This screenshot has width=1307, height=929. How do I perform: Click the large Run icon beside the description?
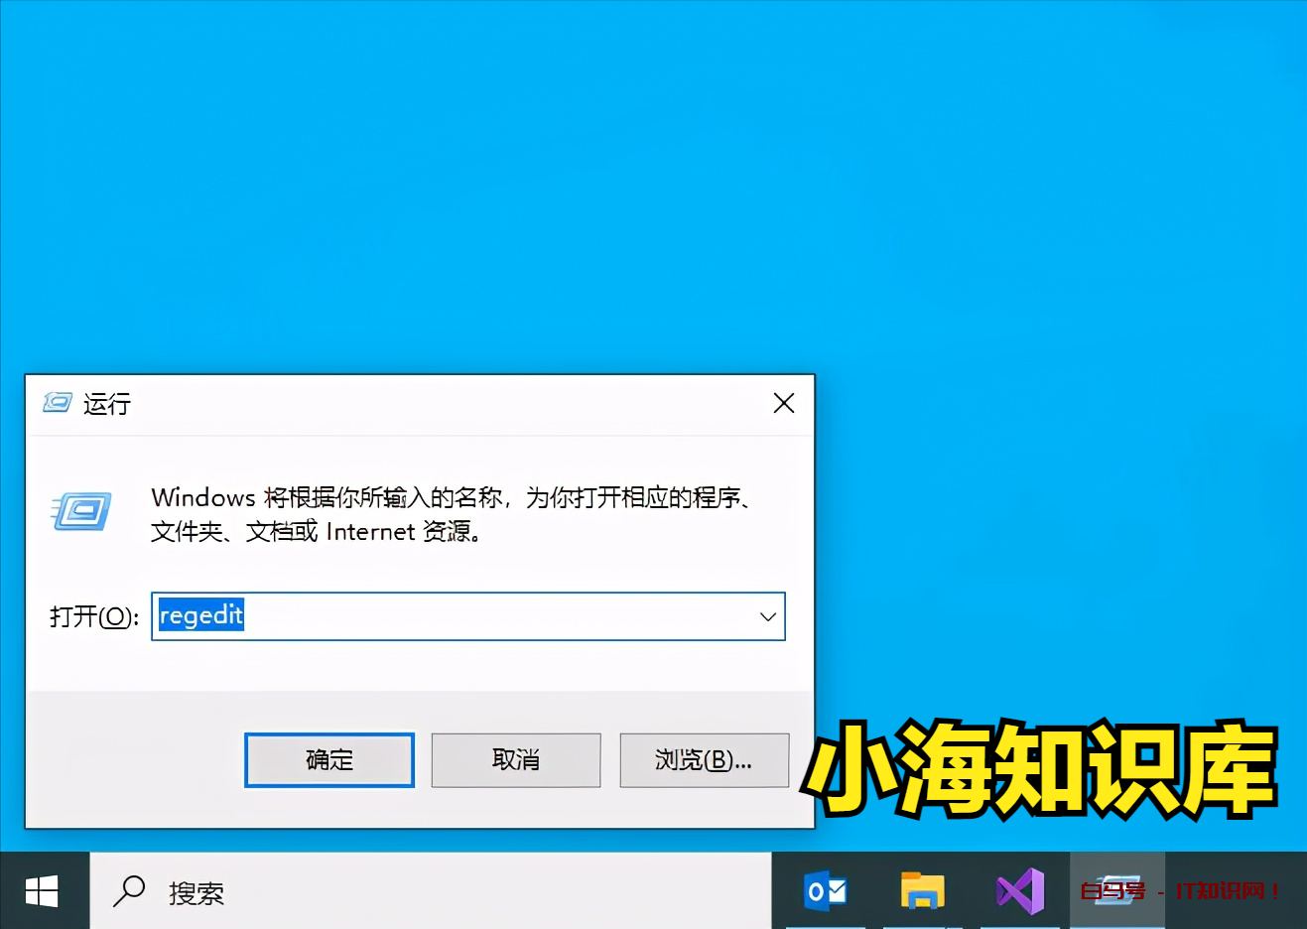(82, 511)
